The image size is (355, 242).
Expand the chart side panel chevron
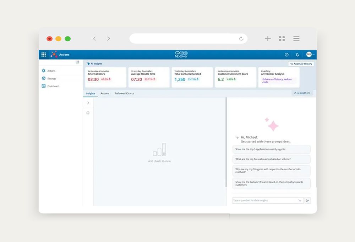[88, 103]
